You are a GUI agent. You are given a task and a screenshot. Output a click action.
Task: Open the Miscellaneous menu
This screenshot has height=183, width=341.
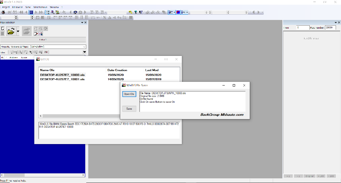(40, 7)
